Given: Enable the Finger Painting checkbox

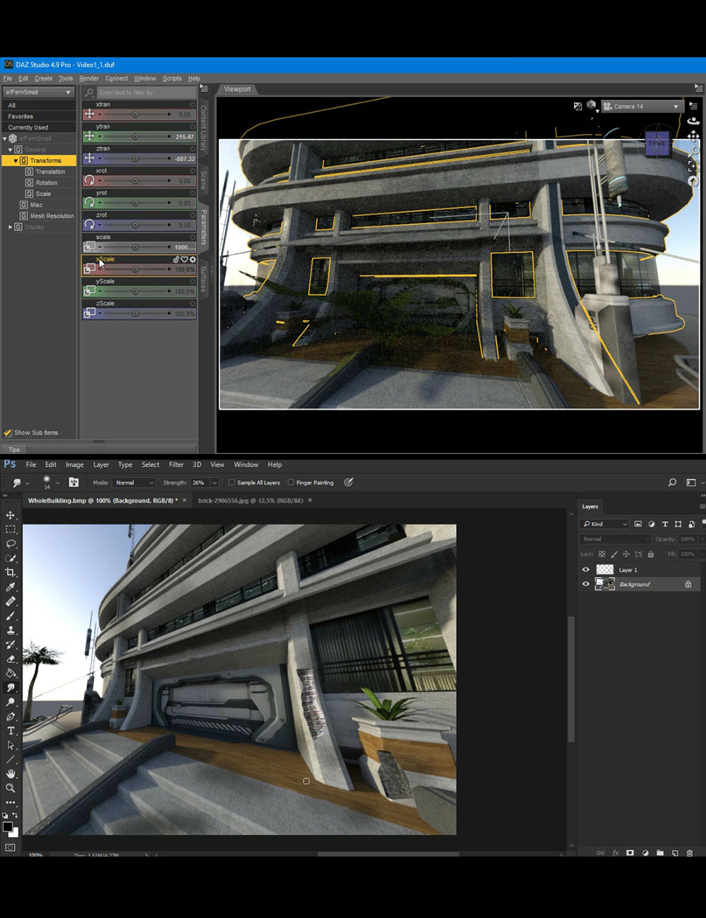Looking at the screenshot, I should click(291, 482).
